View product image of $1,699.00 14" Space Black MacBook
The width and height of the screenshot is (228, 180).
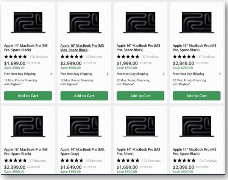(x=28, y=23)
